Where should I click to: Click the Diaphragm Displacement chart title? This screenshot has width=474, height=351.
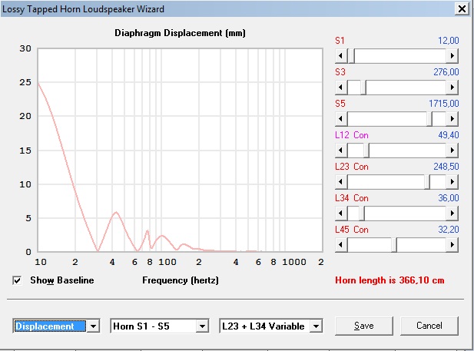180,33
